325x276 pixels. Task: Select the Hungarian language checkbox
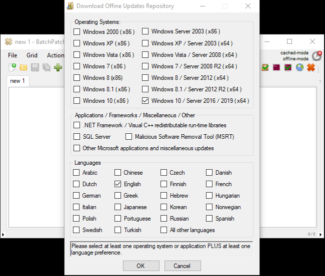click(x=209, y=196)
